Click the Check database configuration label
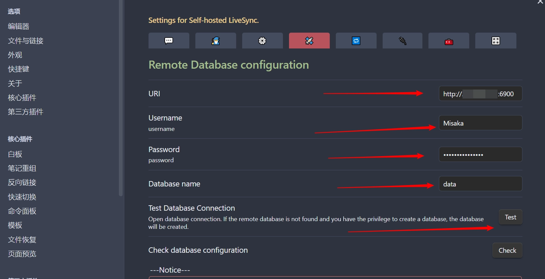 tap(198, 250)
